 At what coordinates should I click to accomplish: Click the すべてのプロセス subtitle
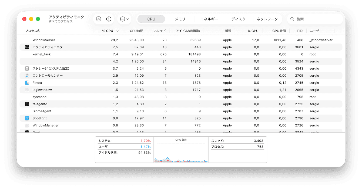[61, 21]
